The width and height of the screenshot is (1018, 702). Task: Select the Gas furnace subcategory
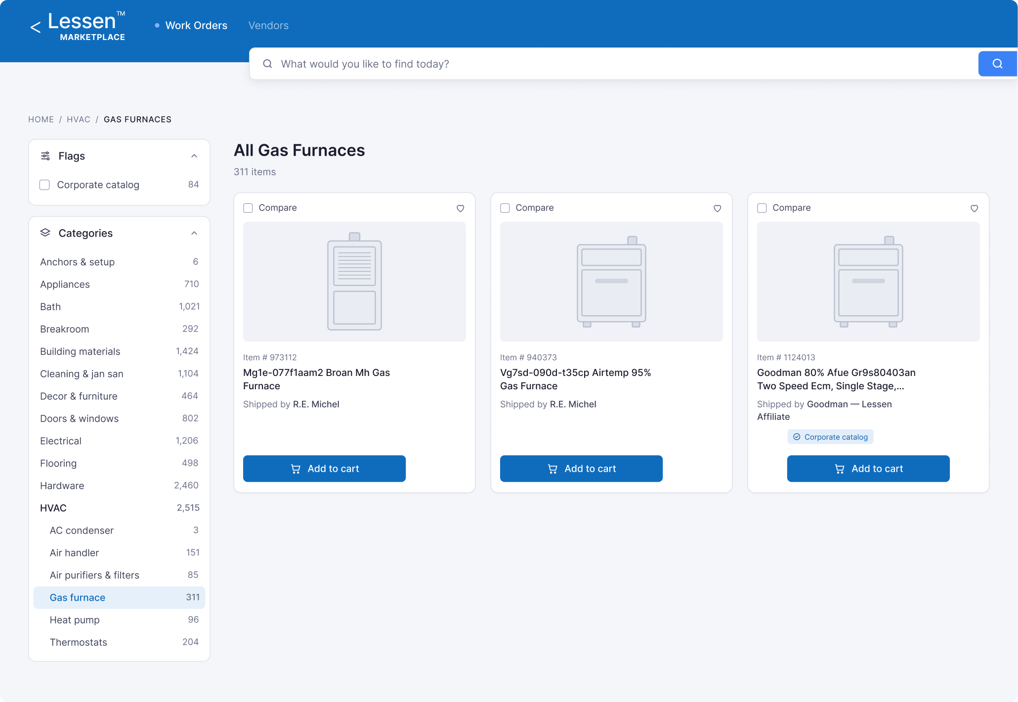coord(119,597)
